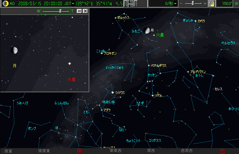Select Mars (火星) in the inset view
The width and height of the screenshot is (239, 154).
coord(70,63)
